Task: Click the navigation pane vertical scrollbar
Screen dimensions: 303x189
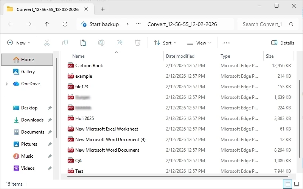Action: (56, 98)
